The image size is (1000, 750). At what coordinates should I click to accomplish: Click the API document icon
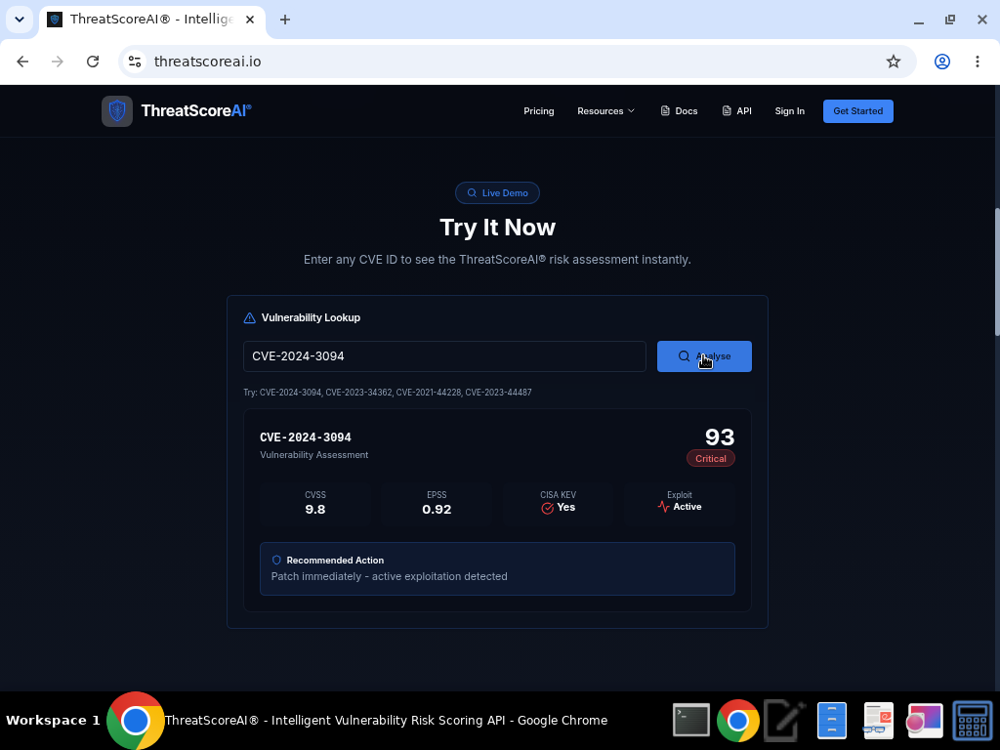pyautogui.click(x=727, y=111)
